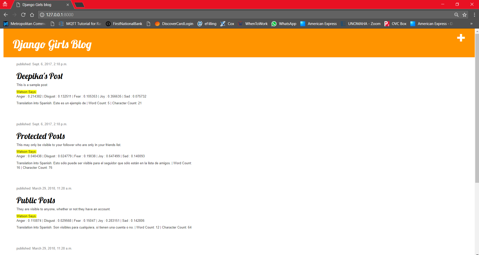Click the browser back arrow
This screenshot has width=479, height=255.
pos(6,15)
